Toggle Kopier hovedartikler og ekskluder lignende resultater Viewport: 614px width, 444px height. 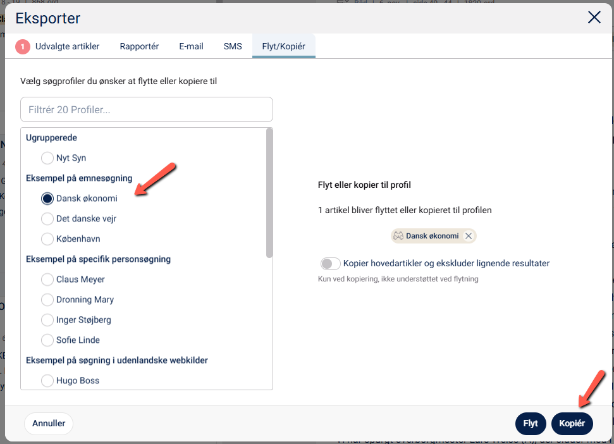coord(330,264)
